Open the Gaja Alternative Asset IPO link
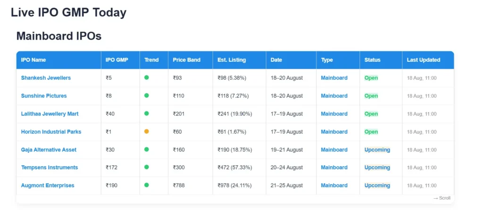Image resolution: width=483 pixels, height=210 pixels. (49, 150)
